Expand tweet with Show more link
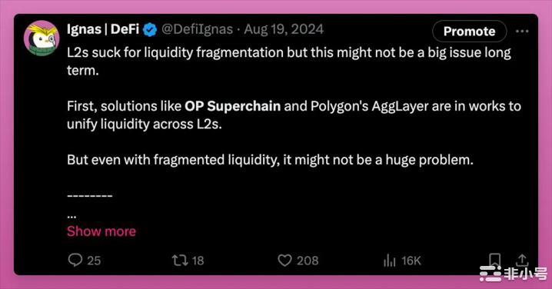The image size is (552, 289). point(101,231)
